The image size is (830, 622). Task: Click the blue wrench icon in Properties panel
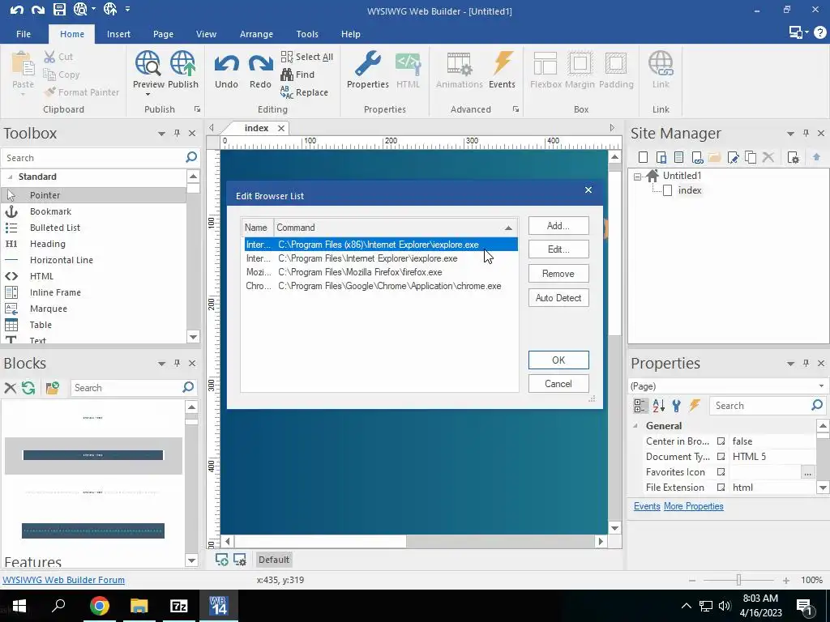(x=677, y=406)
